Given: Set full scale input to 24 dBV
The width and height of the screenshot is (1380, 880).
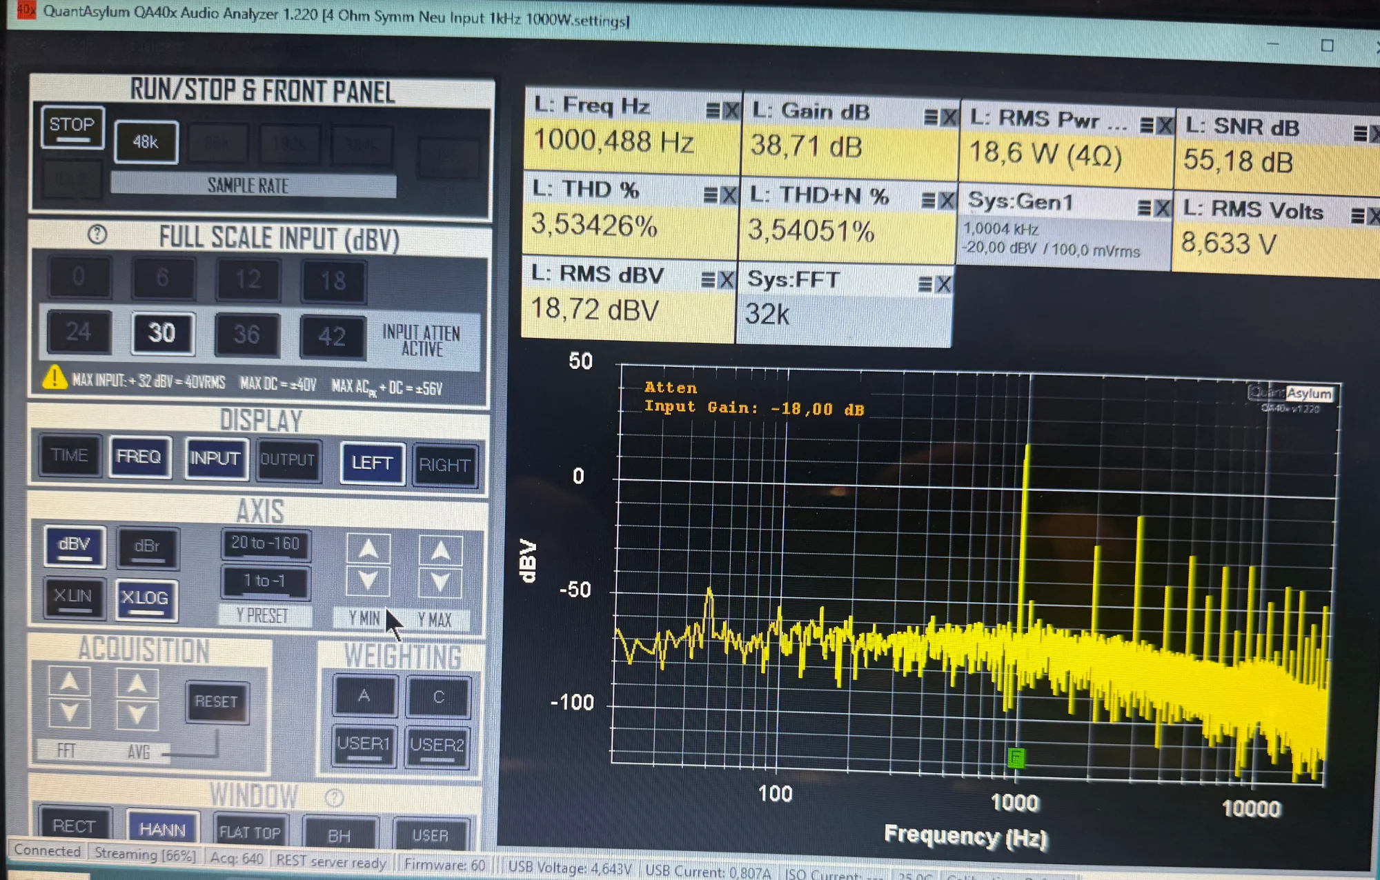Looking at the screenshot, I should point(79,332).
